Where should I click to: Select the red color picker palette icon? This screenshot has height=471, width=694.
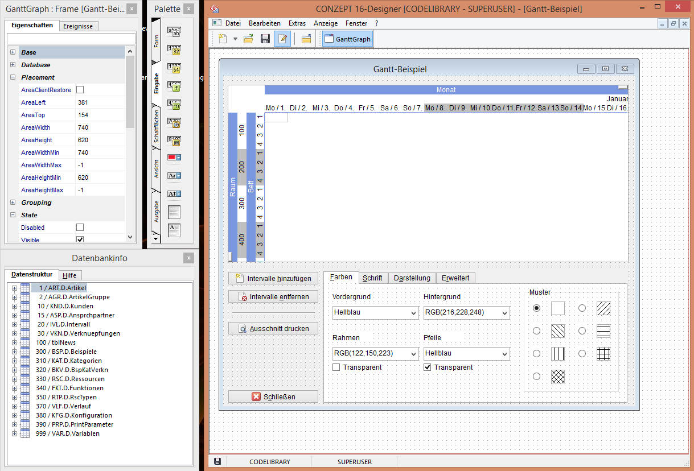point(174,158)
